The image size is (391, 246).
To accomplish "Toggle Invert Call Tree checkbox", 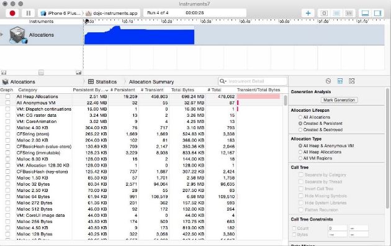I will pyautogui.click(x=301, y=189).
